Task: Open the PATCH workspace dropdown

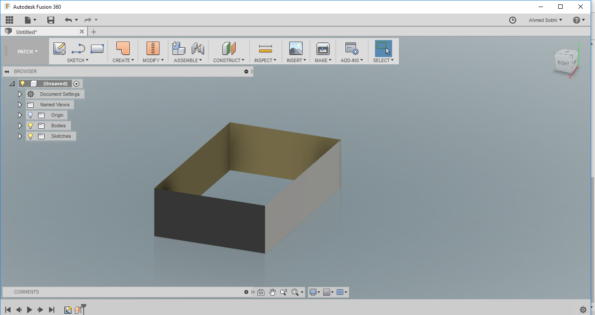Action: (x=26, y=51)
